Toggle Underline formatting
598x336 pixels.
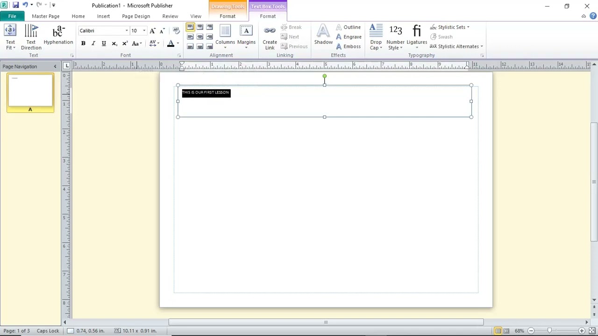point(104,43)
